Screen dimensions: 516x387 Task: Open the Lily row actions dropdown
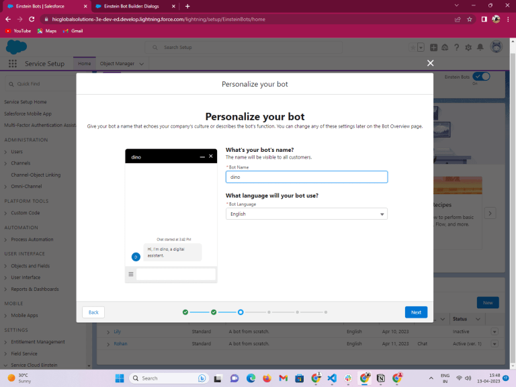[x=494, y=332]
